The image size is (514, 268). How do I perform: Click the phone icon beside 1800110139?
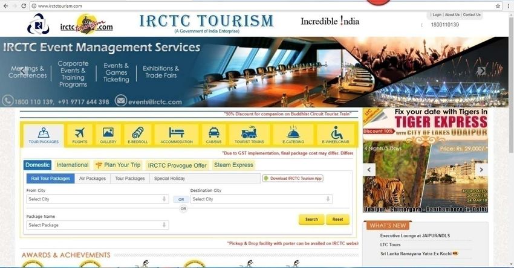[x=422, y=25]
